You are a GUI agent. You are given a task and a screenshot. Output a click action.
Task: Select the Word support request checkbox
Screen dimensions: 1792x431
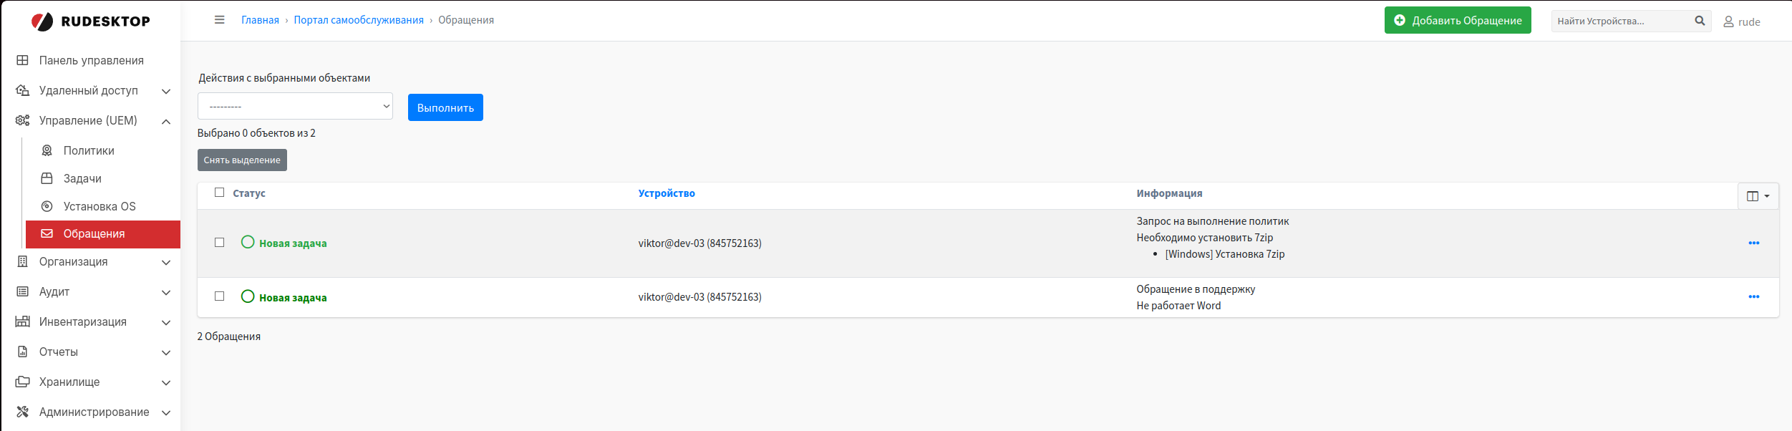click(220, 296)
